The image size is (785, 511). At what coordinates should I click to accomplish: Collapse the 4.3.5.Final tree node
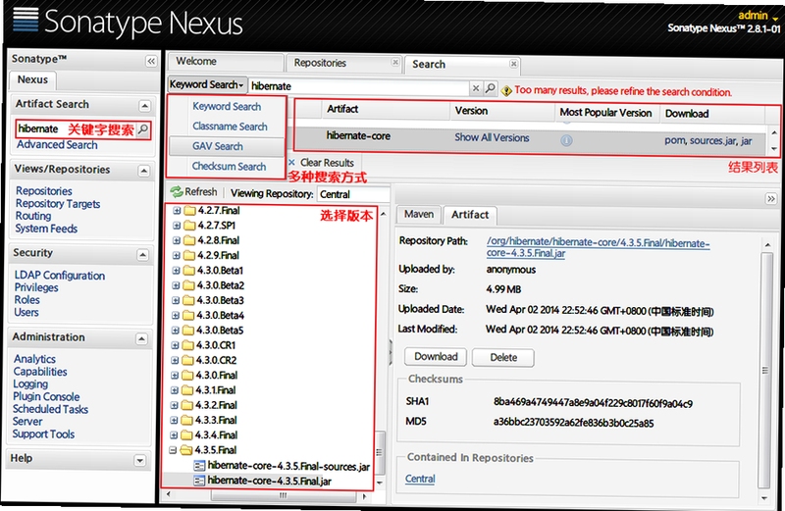pyautogui.click(x=174, y=450)
